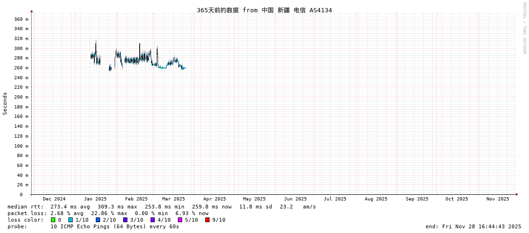
Task: Click the packet loss statistics line
Action: tap(108, 213)
